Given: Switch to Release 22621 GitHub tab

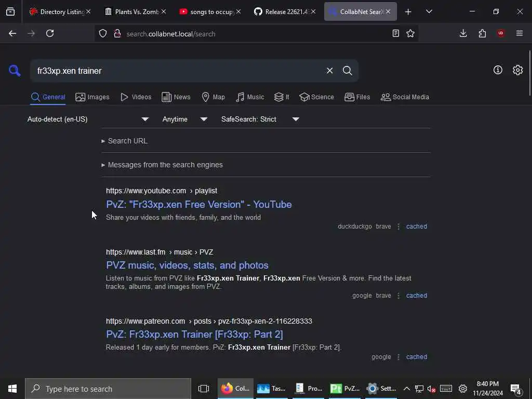Looking at the screenshot, I should point(285,12).
